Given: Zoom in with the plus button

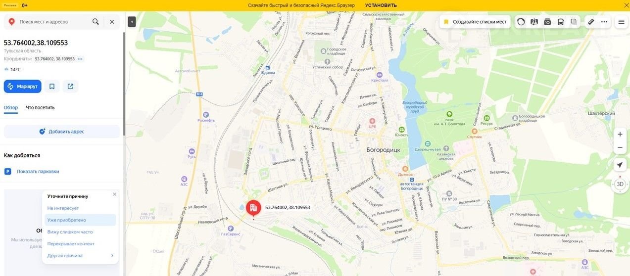Looking at the screenshot, I should point(620,135).
